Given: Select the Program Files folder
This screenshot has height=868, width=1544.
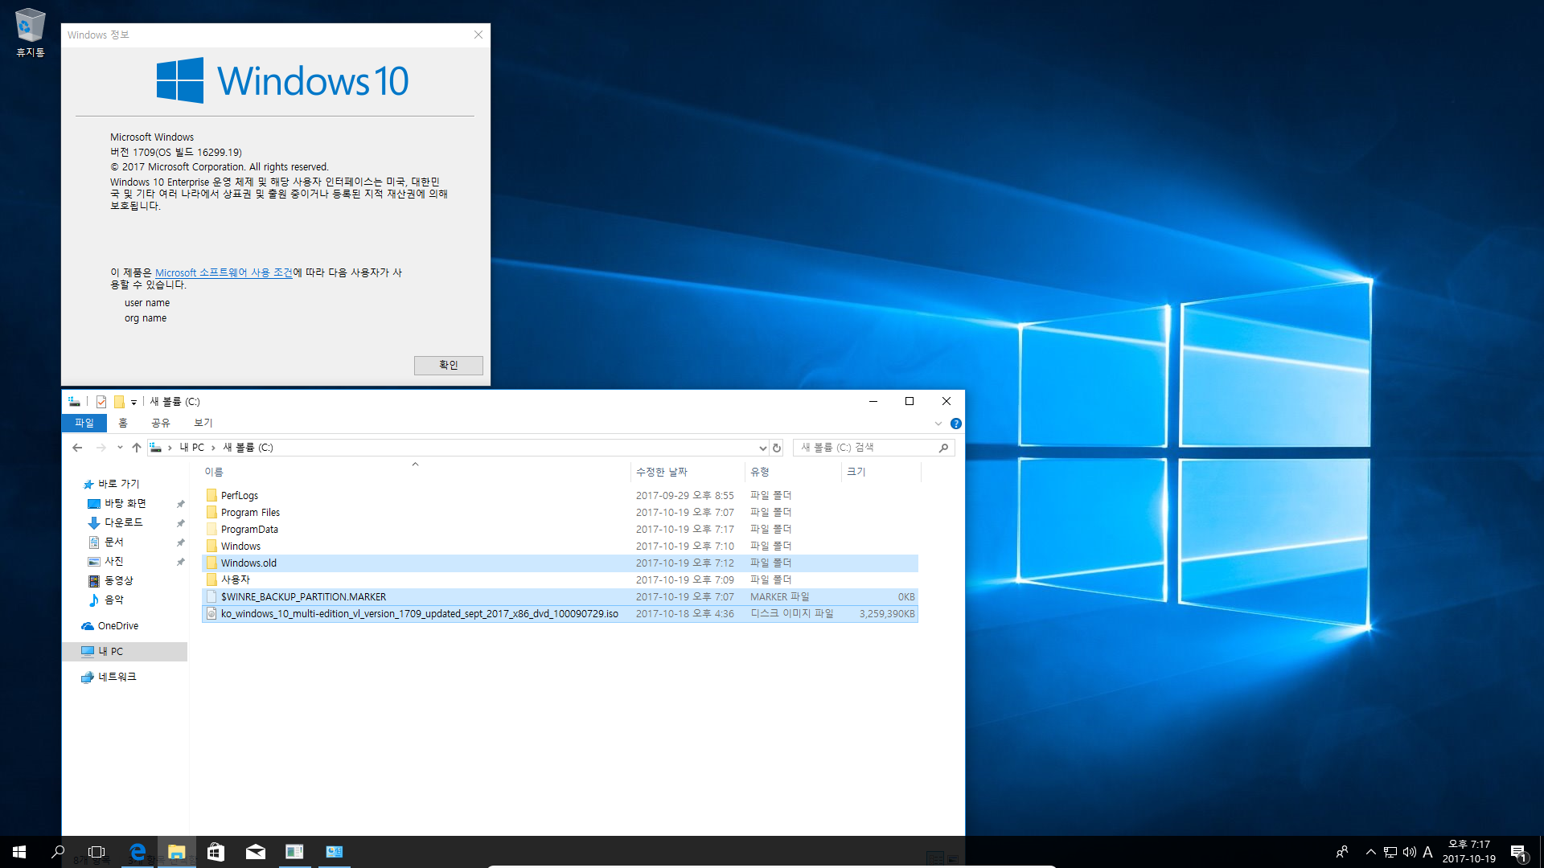Looking at the screenshot, I should pyautogui.click(x=560, y=512).
